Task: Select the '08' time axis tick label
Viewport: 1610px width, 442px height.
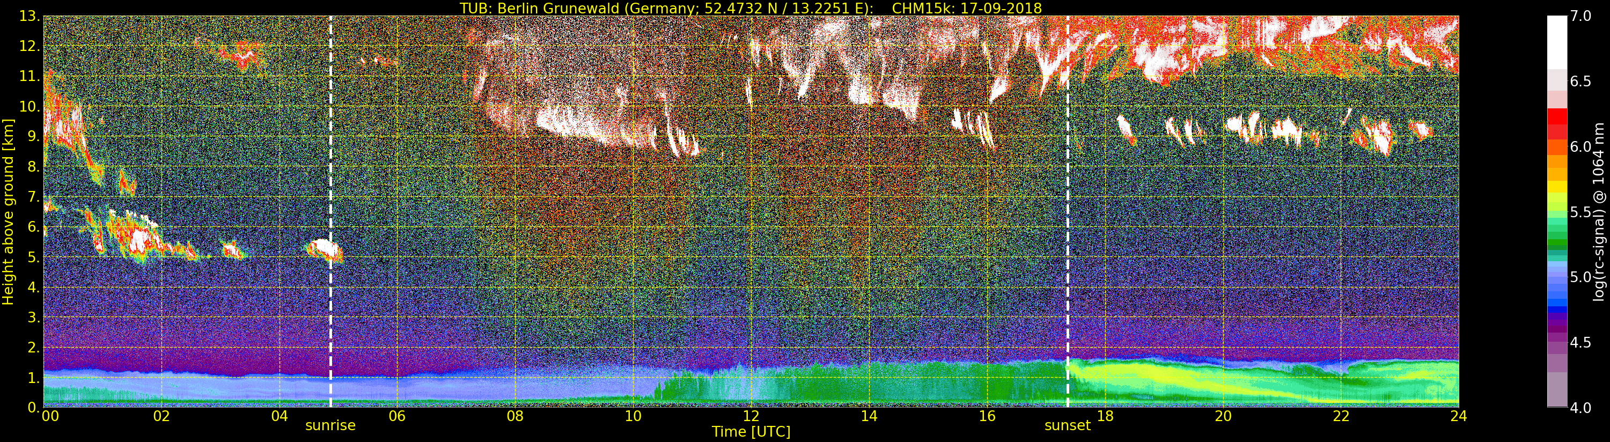Action: 515,416
